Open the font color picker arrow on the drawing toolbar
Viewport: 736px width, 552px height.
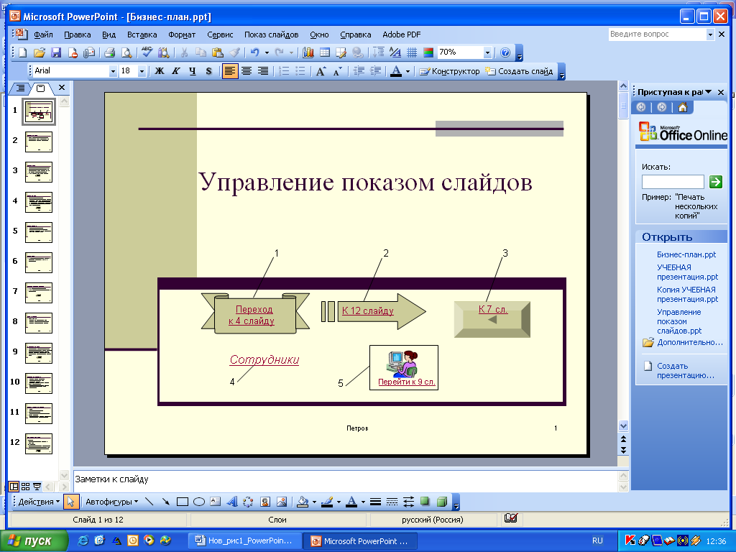[x=362, y=502]
